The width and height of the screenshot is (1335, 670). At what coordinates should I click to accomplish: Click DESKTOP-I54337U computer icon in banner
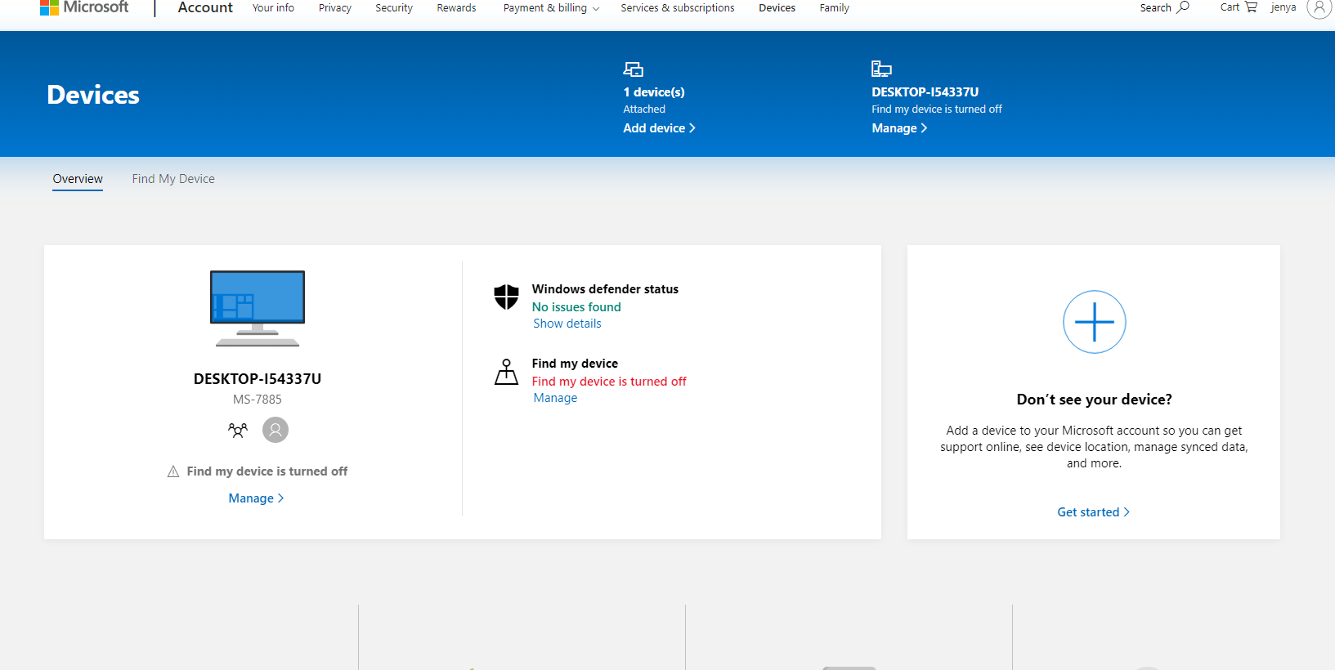[881, 69]
